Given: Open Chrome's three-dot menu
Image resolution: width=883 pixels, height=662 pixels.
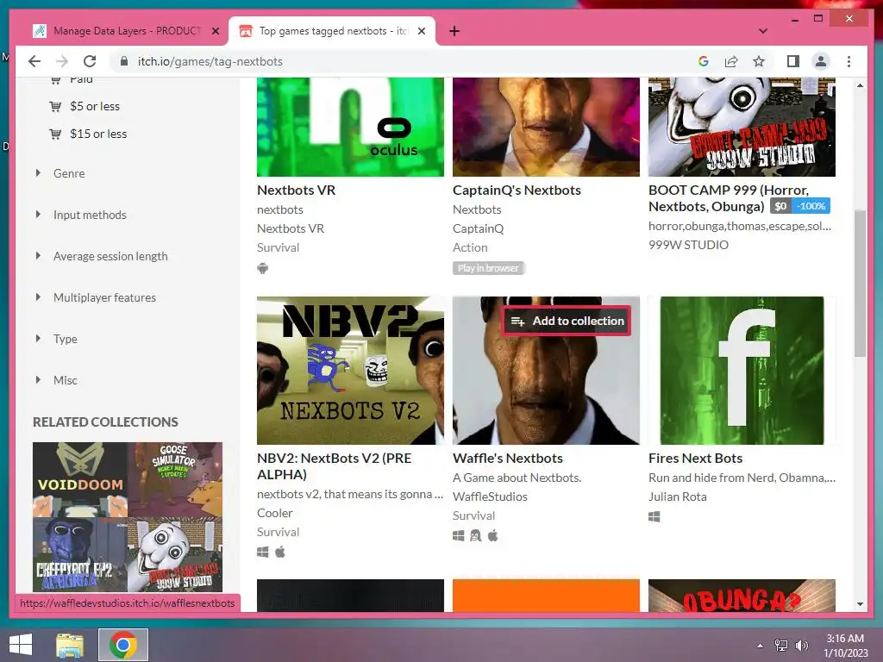Looking at the screenshot, I should click(849, 61).
